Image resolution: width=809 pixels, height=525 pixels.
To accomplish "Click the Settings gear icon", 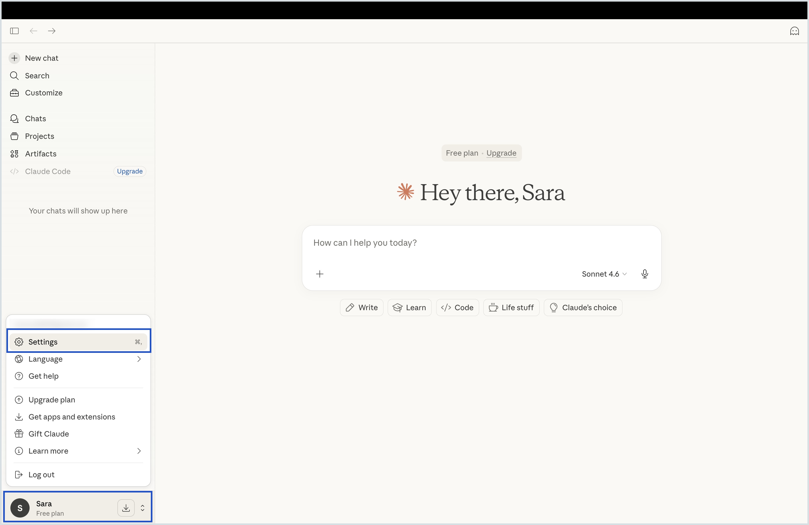I will 19,342.
